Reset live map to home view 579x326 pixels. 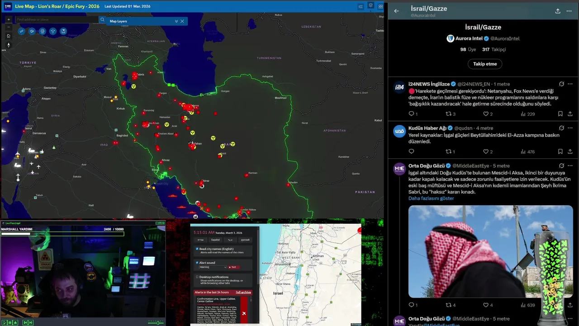tap(8, 36)
